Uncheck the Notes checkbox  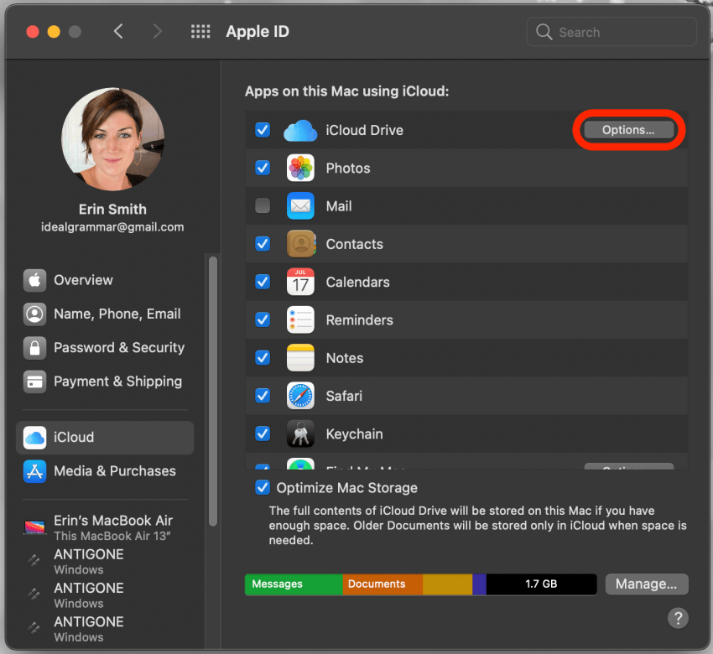click(x=263, y=358)
